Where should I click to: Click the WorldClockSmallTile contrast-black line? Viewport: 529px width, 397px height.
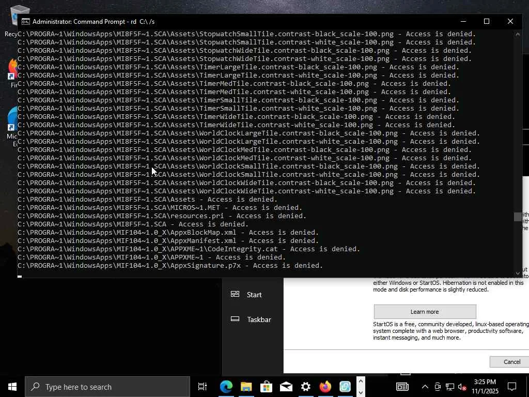pyautogui.click(x=248, y=166)
